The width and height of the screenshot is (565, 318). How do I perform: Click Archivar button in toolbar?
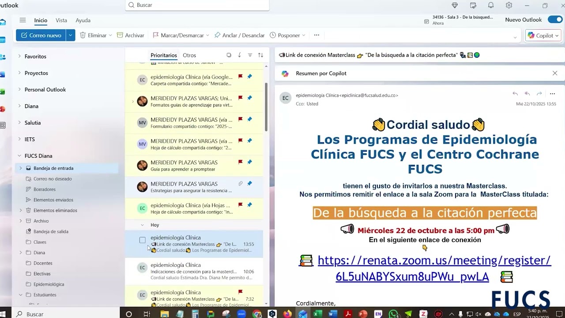tap(130, 35)
